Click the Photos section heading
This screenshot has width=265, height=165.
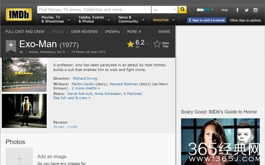coord(15,142)
